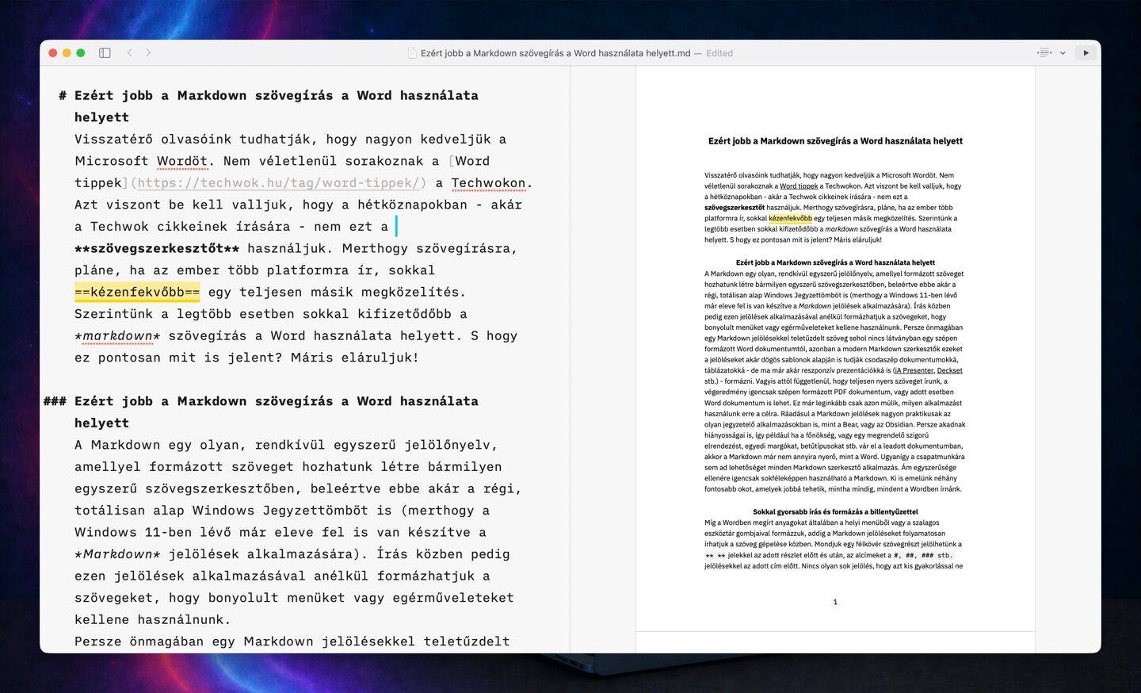The height and width of the screenshot is (693, 1141).
Task: Toggle the preview with the play button
Action: click(1086, 53)
